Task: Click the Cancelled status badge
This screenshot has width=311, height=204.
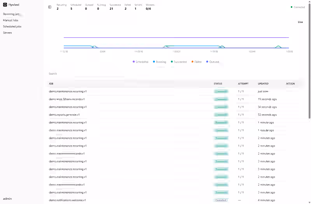Action: (x=221, y=200)
